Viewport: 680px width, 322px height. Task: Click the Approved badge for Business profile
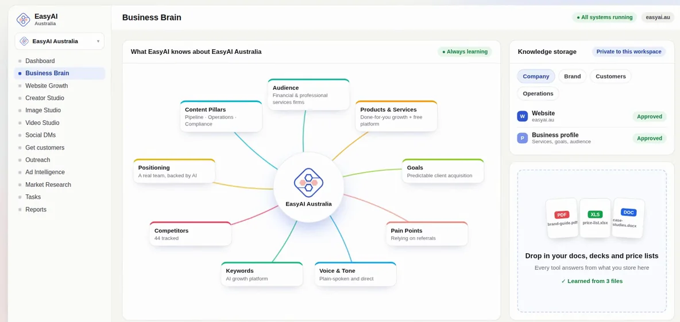tap(649, 139)
